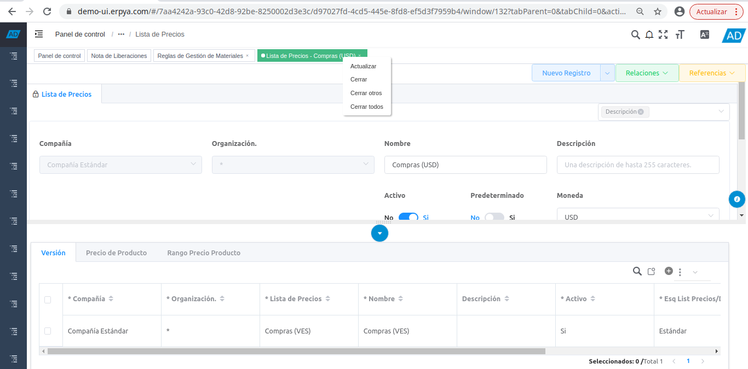Screen dimensions: 748x369
Task: Expand the Moneda USD dropdown
Action: pos(637,216)
